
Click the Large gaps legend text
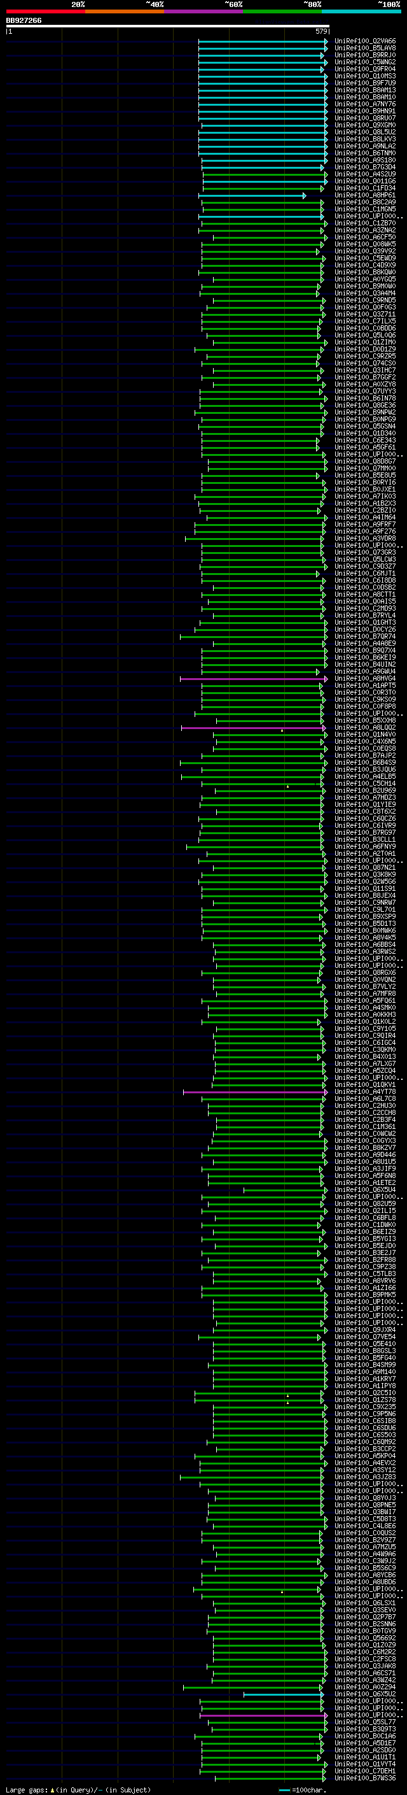pos(78,1790)
